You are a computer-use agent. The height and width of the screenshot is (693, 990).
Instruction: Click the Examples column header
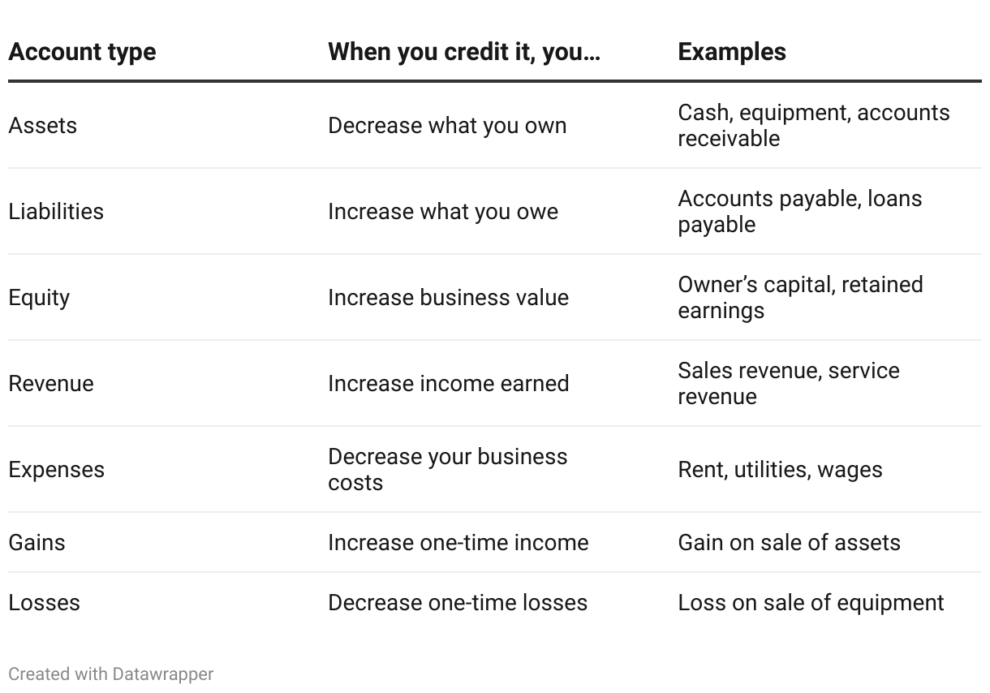(x=732, y=52)
